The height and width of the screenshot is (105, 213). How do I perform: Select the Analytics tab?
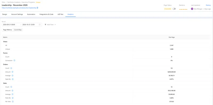tap(71, 14)
